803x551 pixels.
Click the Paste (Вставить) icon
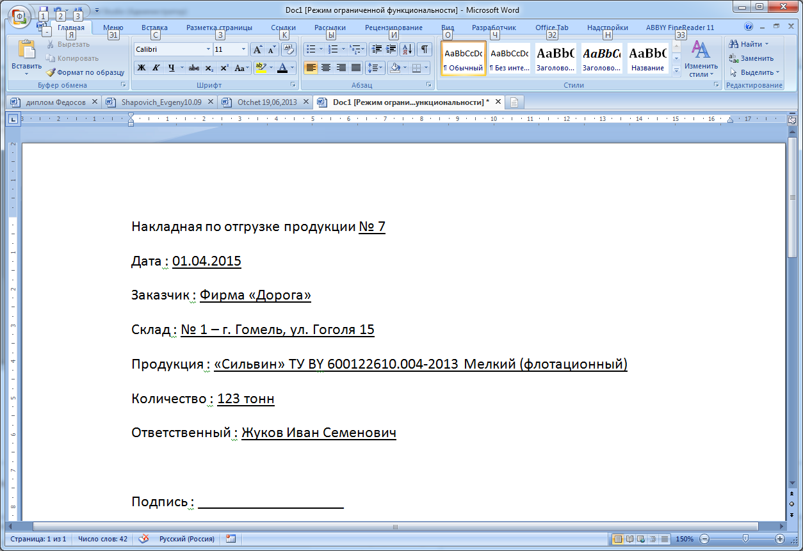tap(26, 49)
